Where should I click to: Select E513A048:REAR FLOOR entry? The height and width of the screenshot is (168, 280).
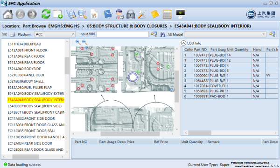click(26, 63)
